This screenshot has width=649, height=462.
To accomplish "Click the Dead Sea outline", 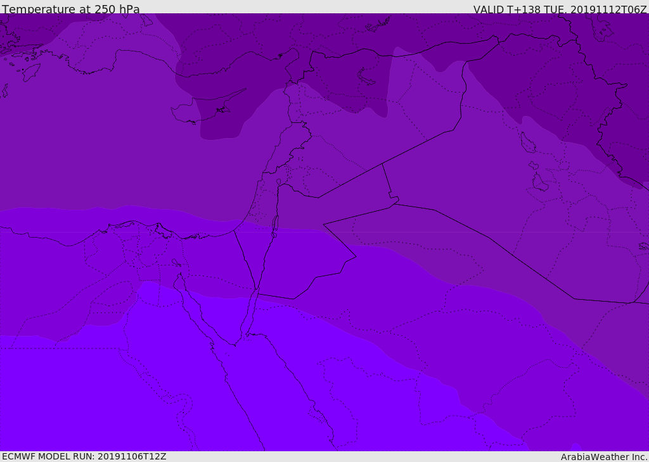I will (275, 224).
